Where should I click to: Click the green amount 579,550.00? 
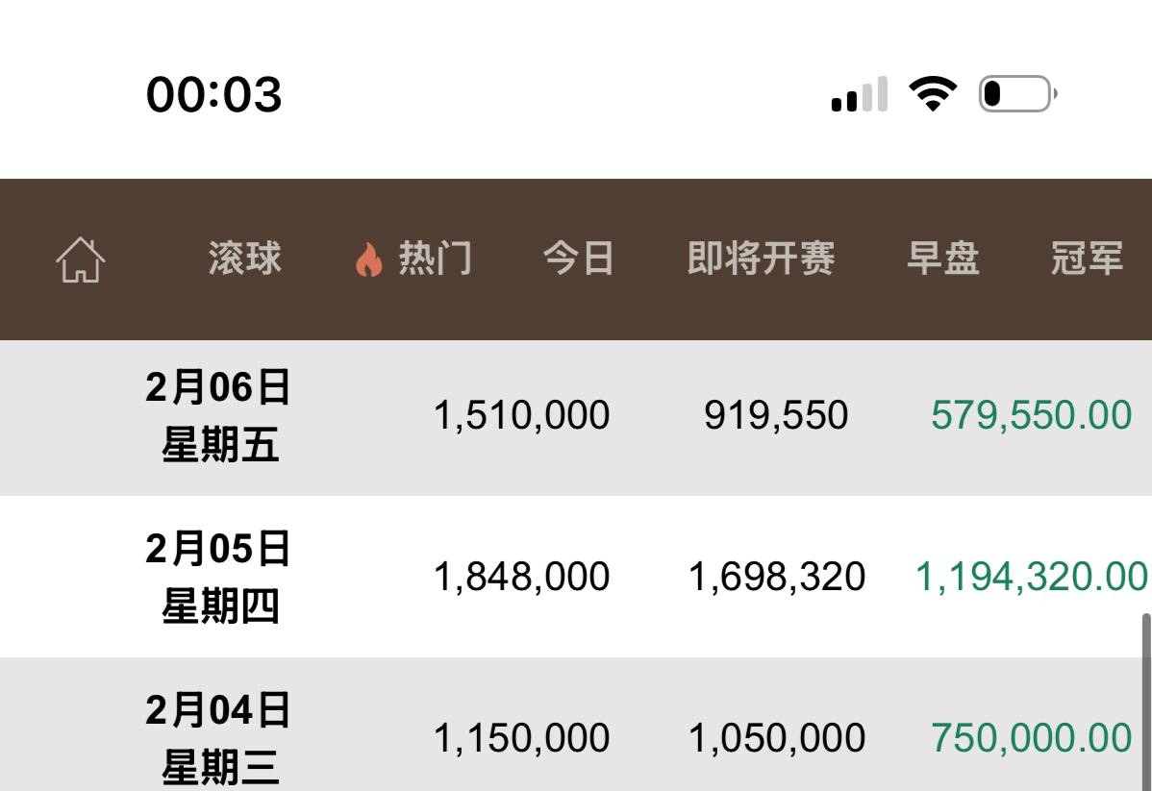click(x=1031, y=415)
